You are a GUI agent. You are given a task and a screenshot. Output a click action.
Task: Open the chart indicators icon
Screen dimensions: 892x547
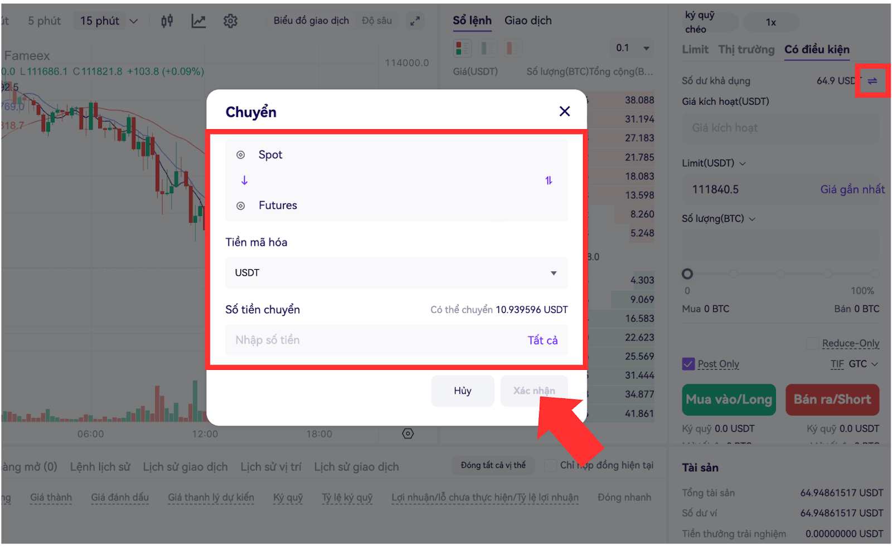coord(198,21)
